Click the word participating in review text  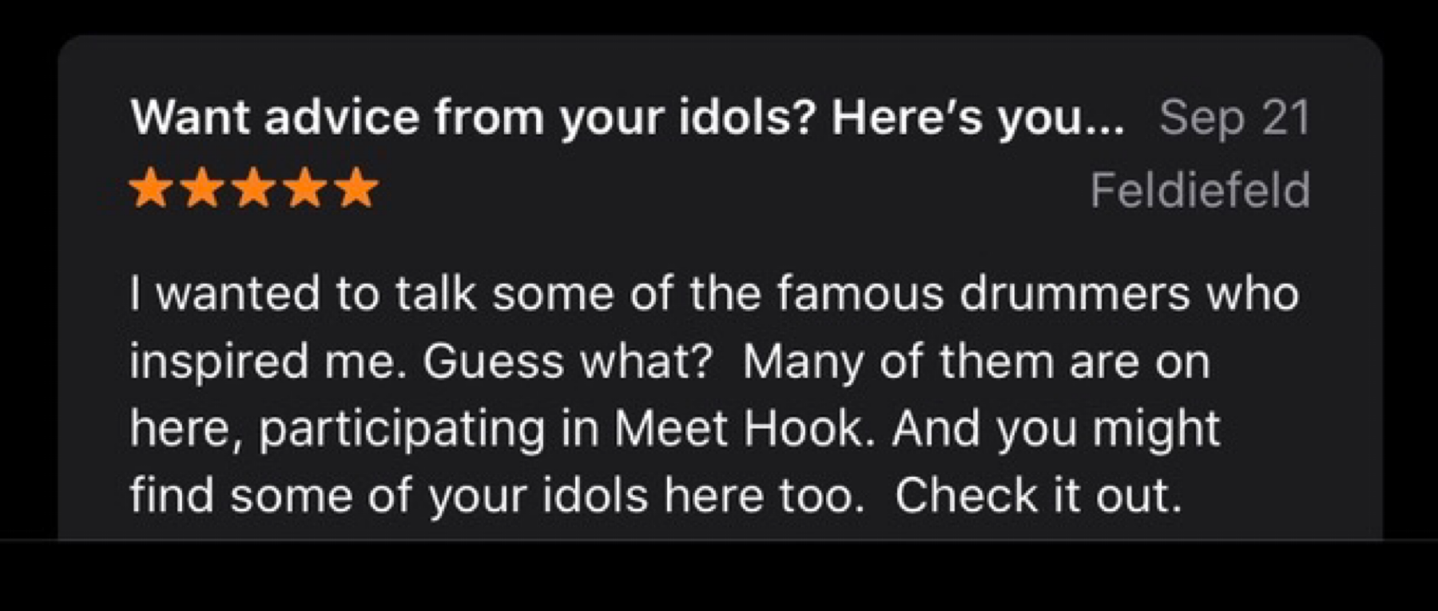point(402,430)
